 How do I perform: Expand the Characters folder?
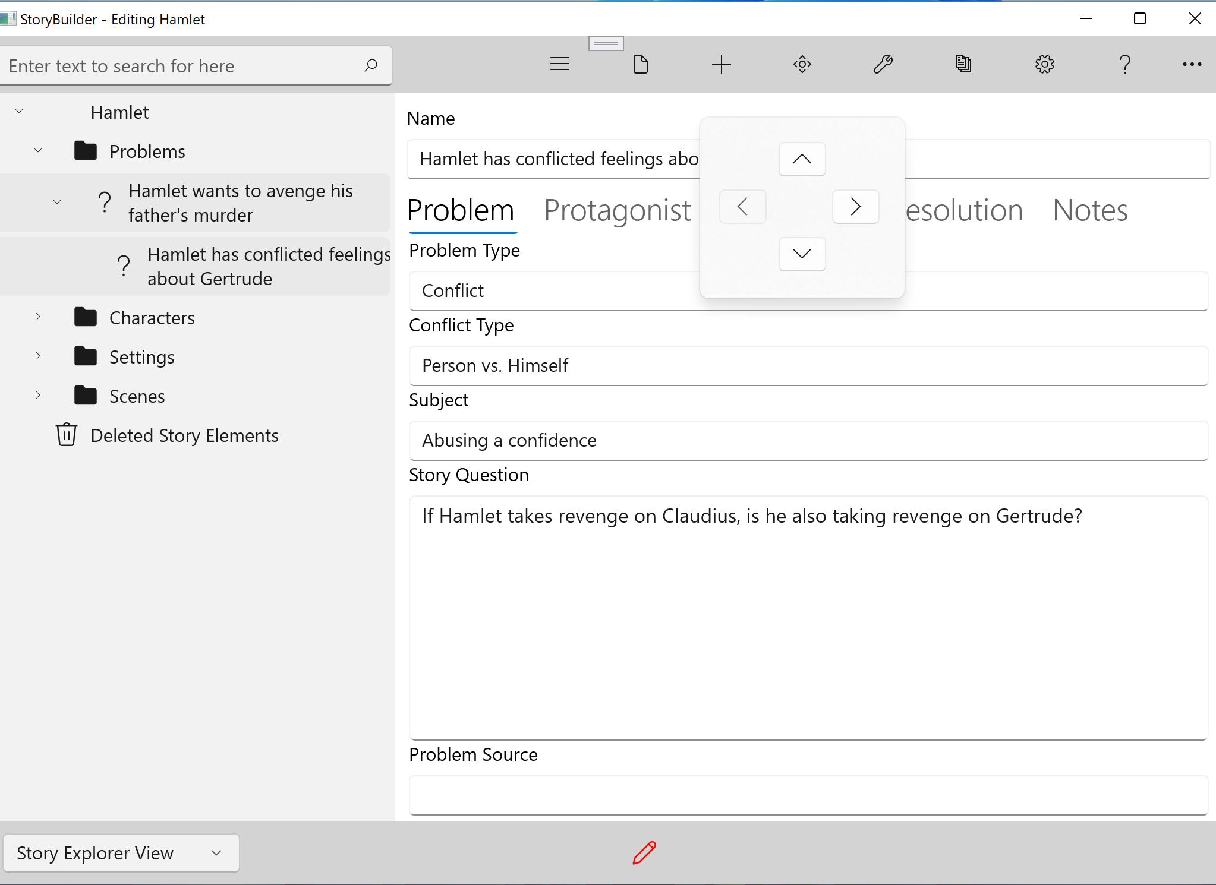[38, 317]
